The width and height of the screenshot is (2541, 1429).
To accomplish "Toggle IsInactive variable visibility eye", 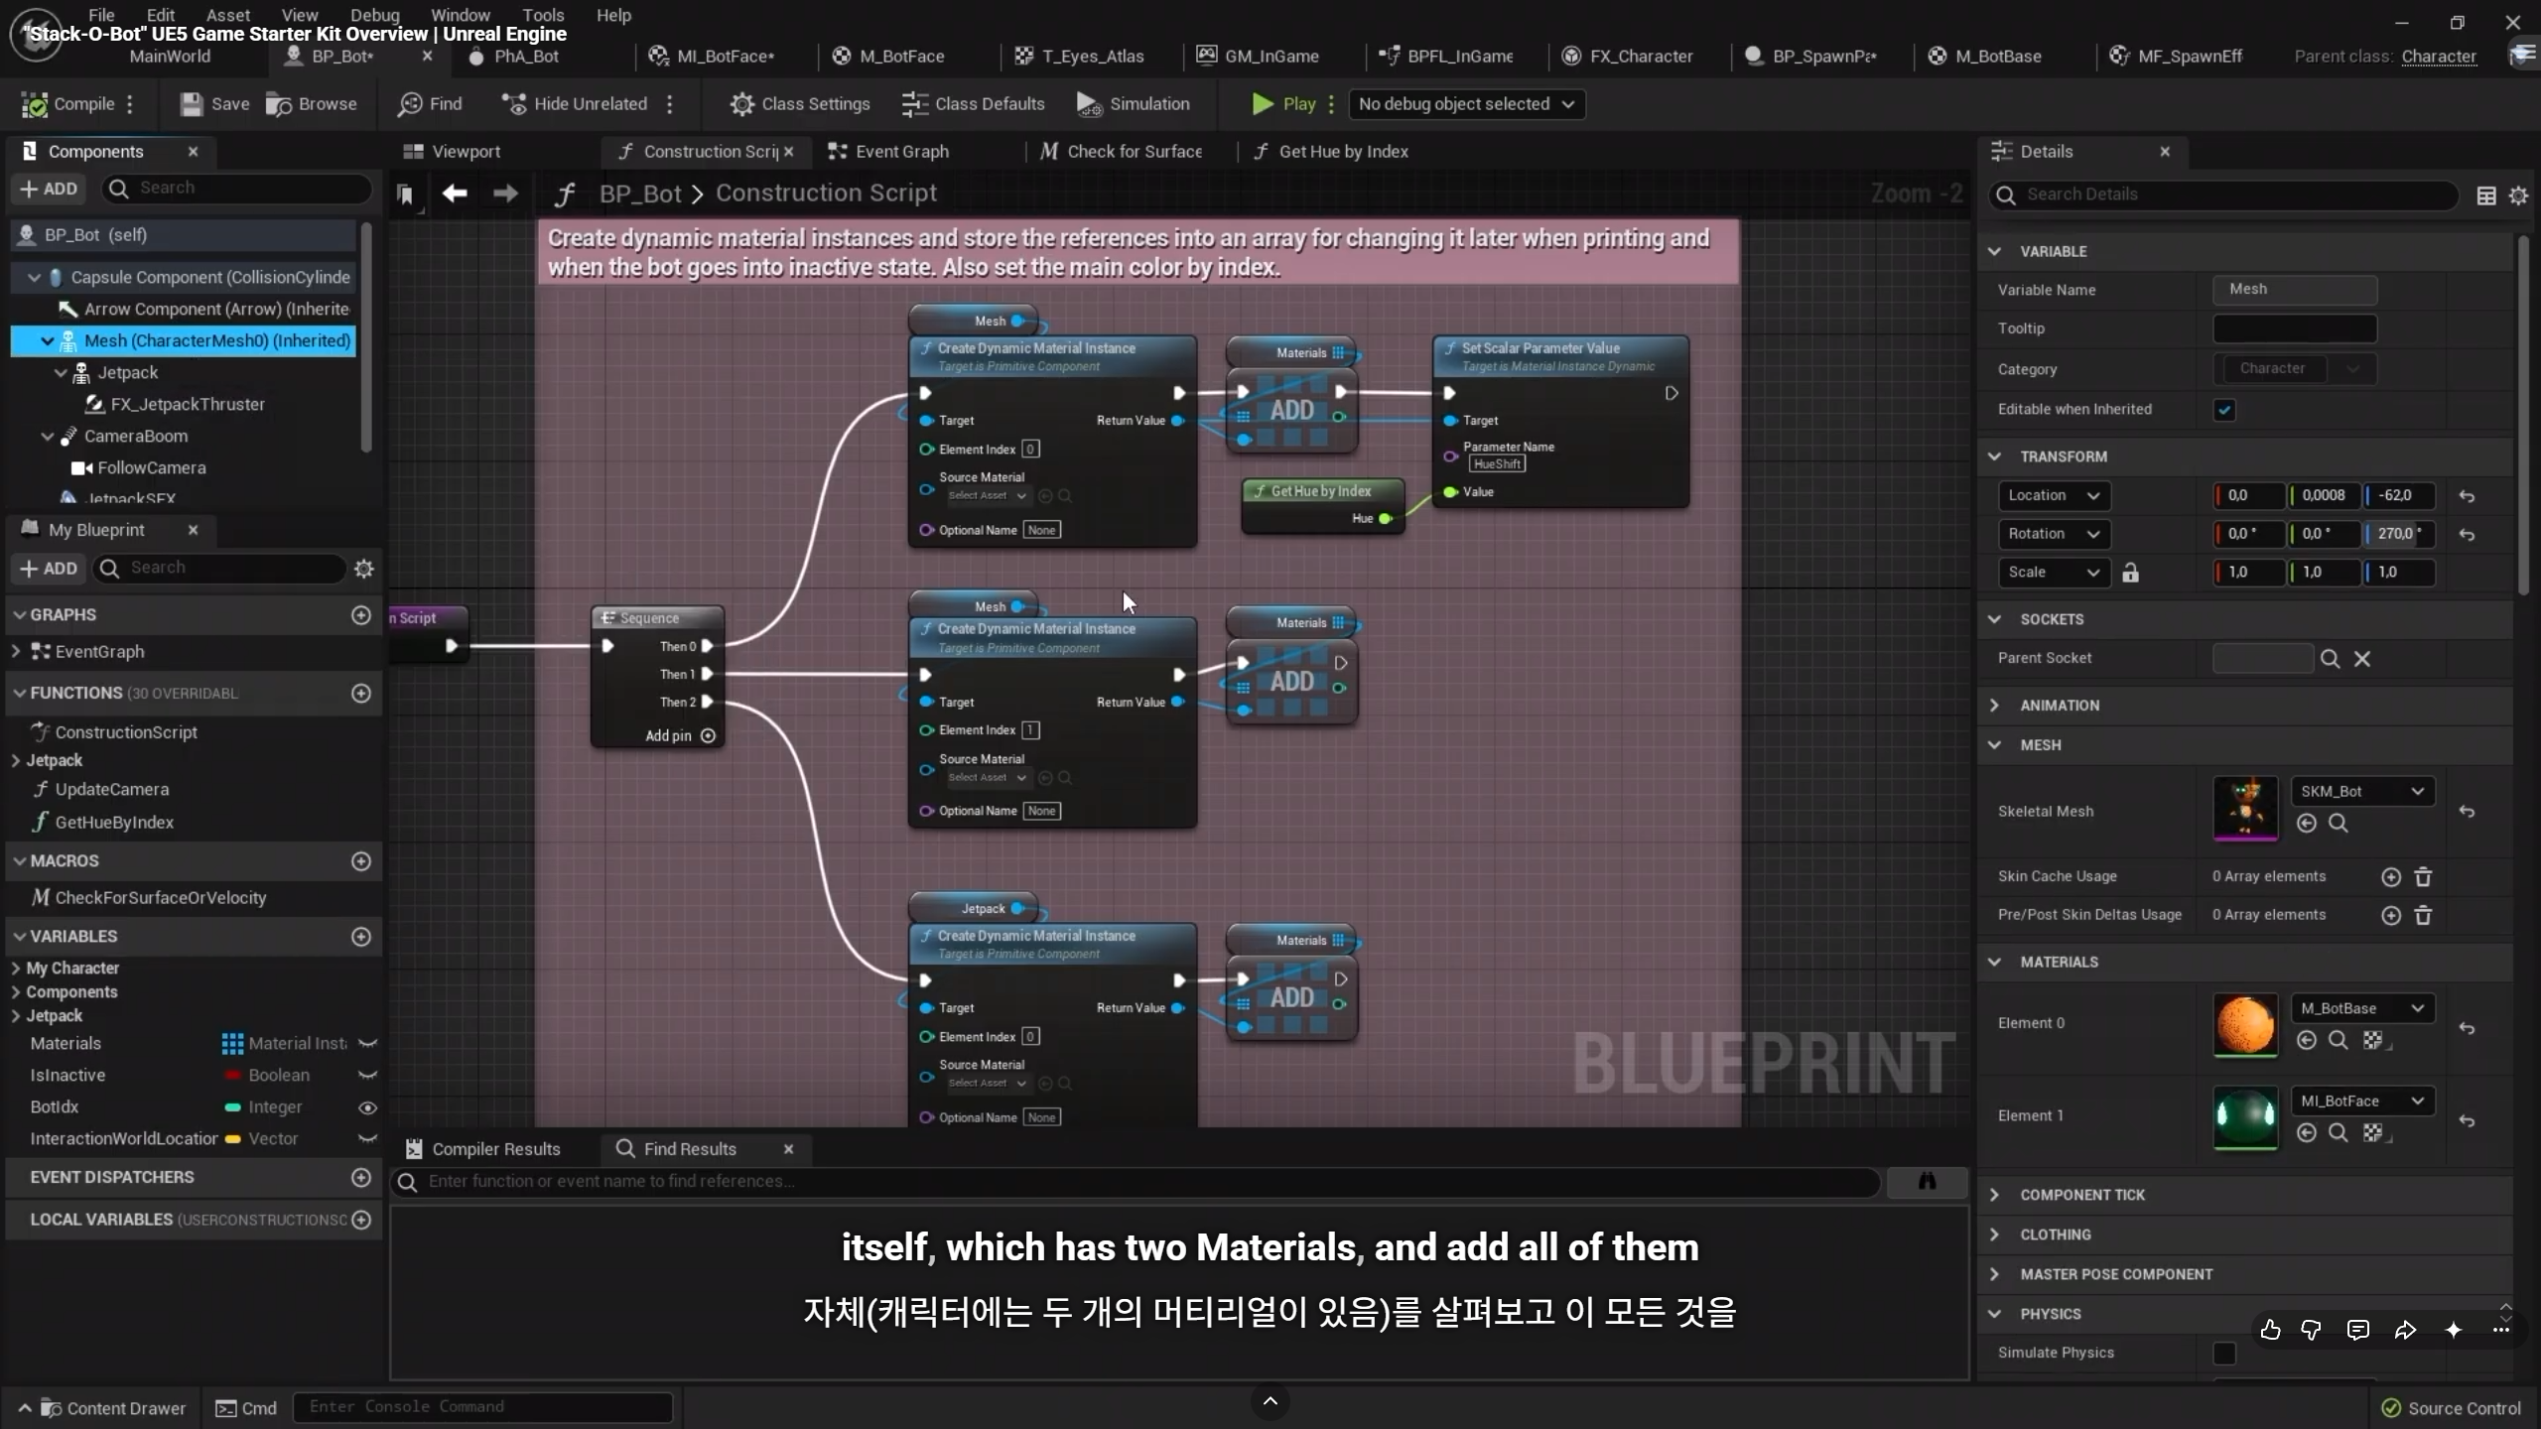I will (367, 1076).
